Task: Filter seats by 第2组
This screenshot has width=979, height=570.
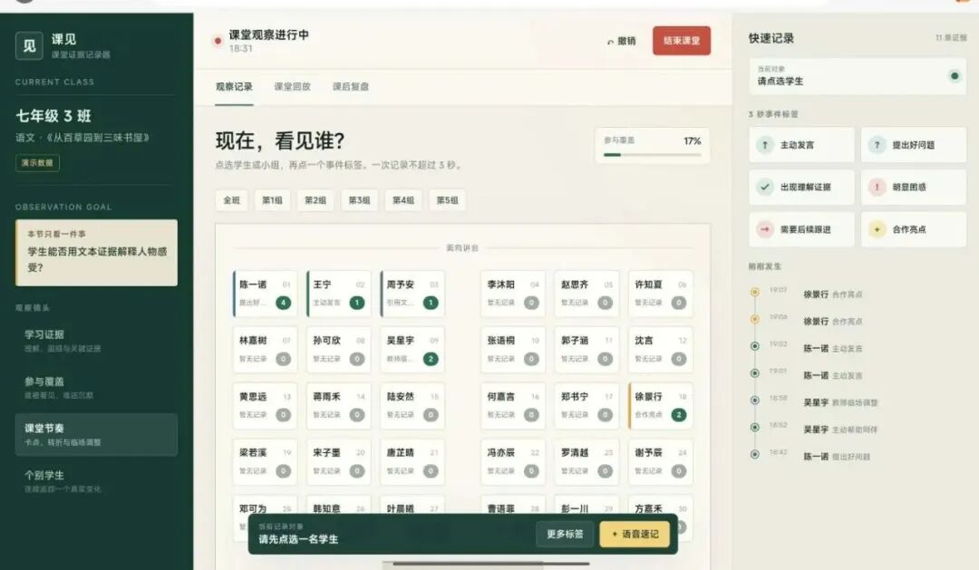Action: pos(315,200)
